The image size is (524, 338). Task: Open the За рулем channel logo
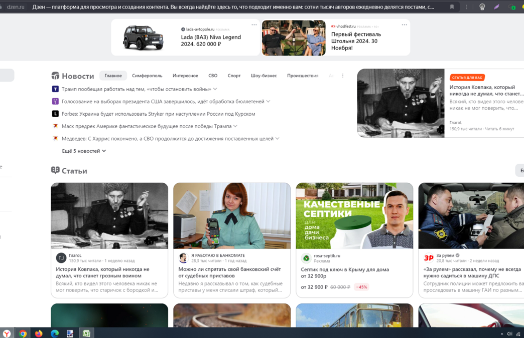point(429,258)
